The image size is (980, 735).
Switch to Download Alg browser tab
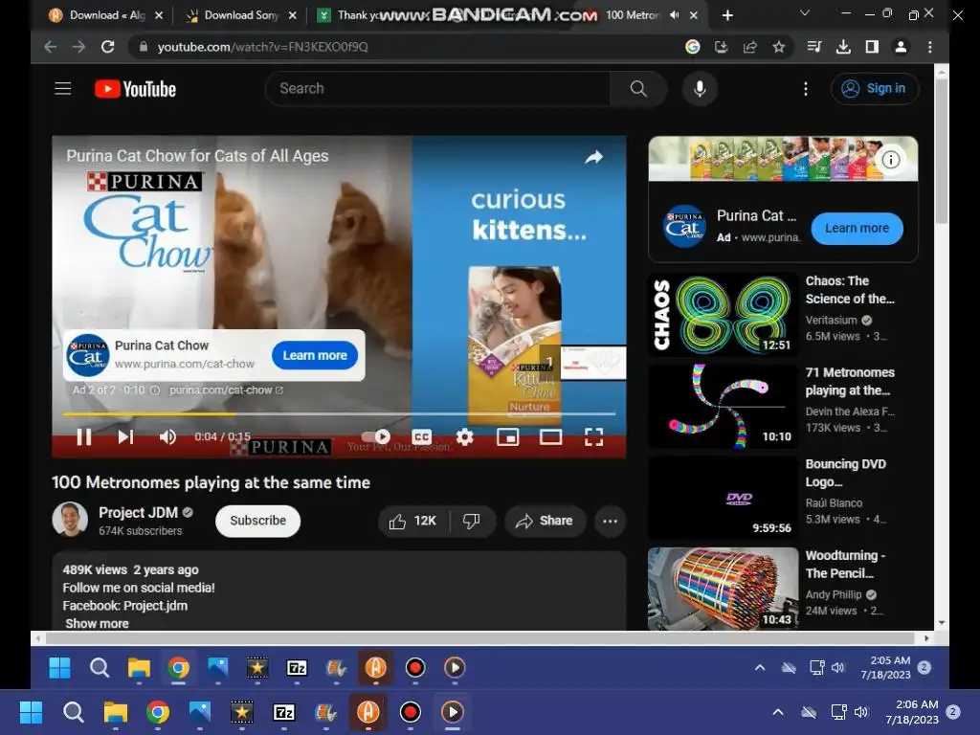click(106, 15)
